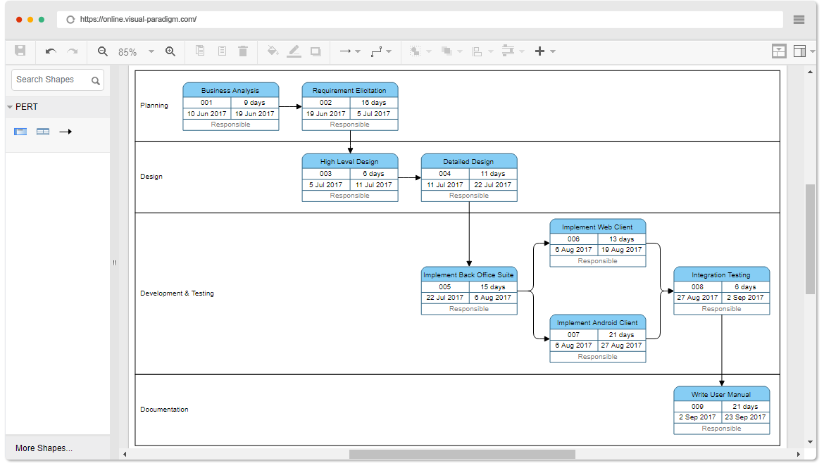This screenshot has width=824, height=468.
Task: Click the Delete shape trash icon
Action: point(243,51)
